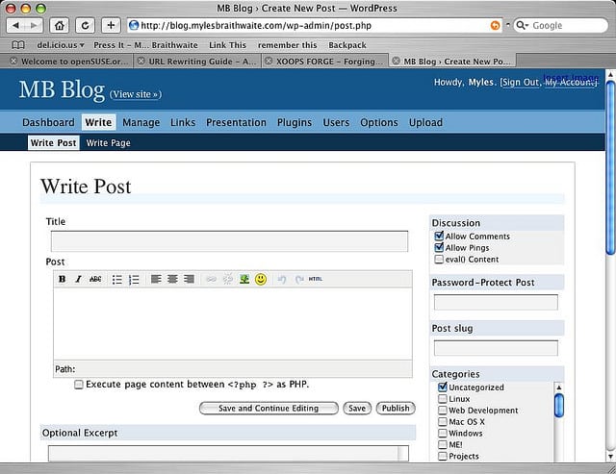Go back with Safari back arrow
Screen dimensions: 616x474
pos(15,26)
